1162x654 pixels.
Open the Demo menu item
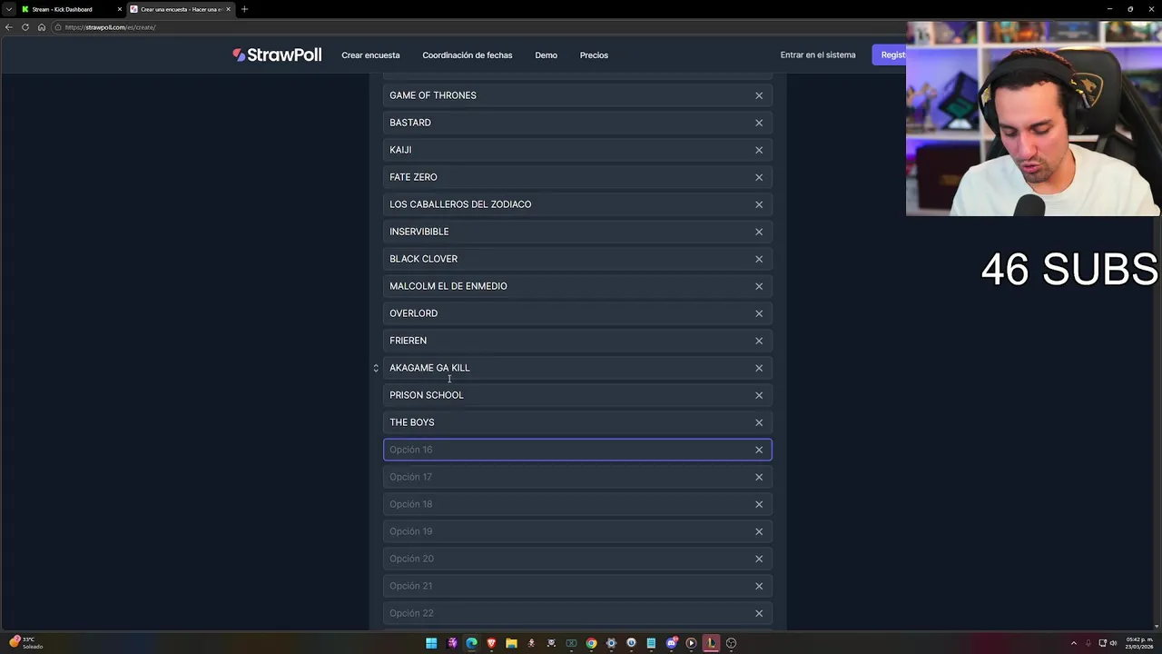pyautogui.click(x=546, y=55)
